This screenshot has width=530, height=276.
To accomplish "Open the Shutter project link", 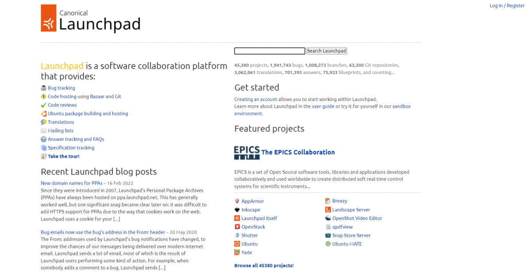I will tap(250, 235).
